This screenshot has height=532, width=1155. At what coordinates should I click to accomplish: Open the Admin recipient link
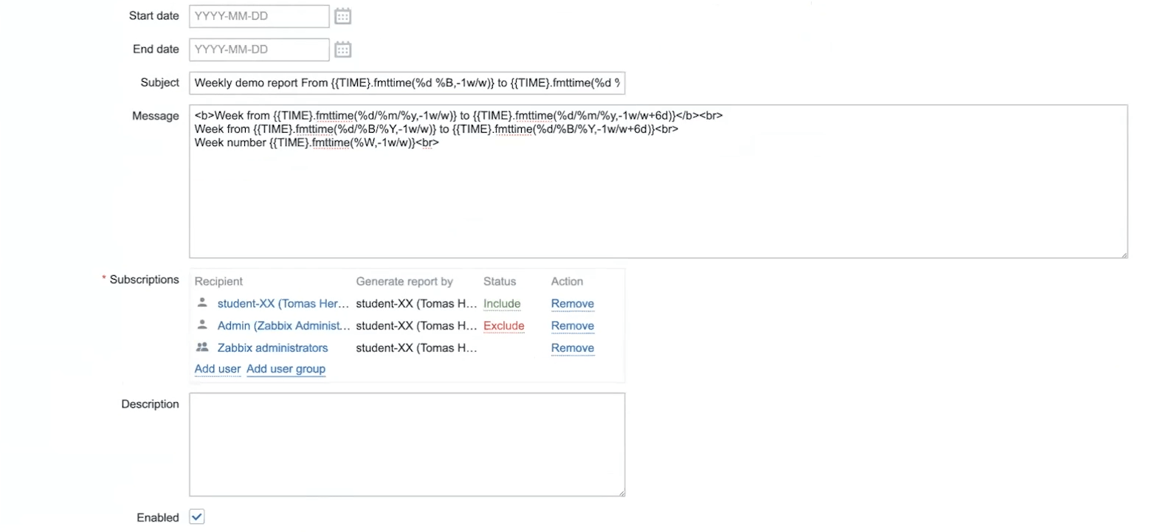[283, 325]
